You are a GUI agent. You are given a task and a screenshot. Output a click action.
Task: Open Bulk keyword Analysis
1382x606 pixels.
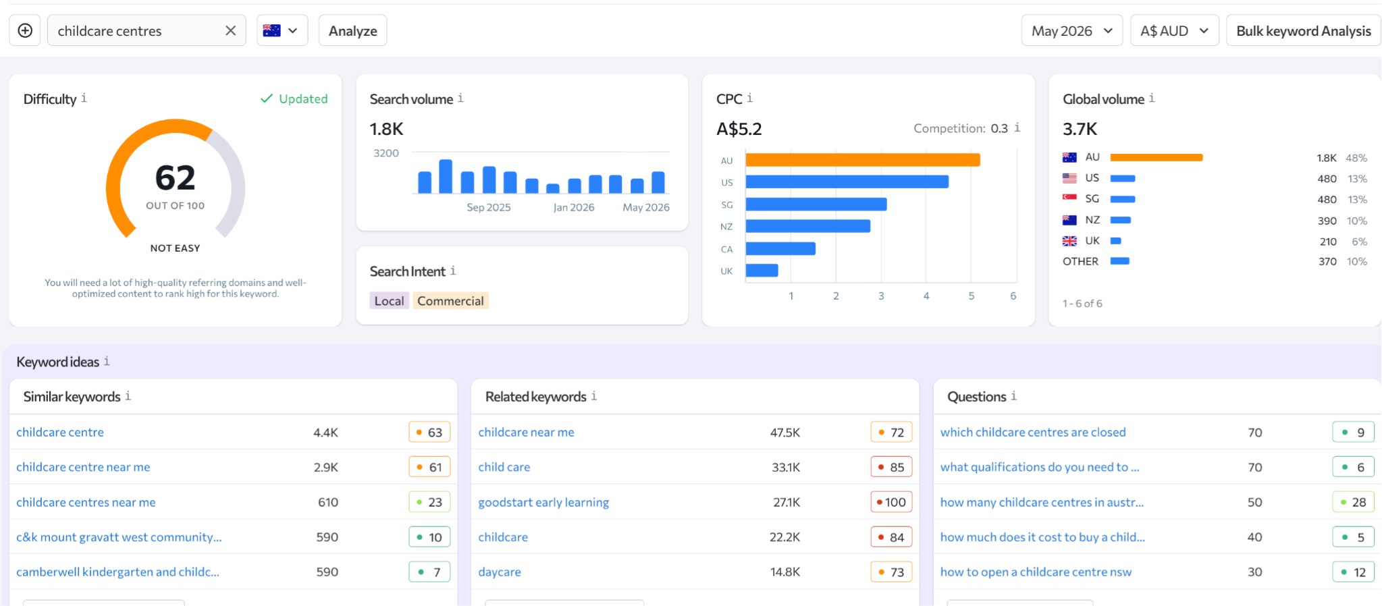coord(1303,30)
